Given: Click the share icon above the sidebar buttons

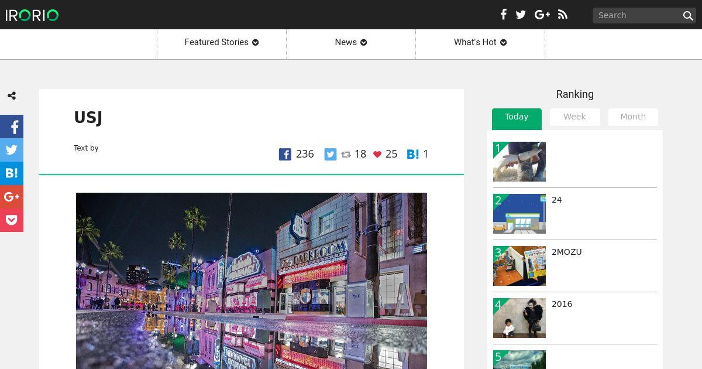Looking at the screenshot, I should click(12, 96).
